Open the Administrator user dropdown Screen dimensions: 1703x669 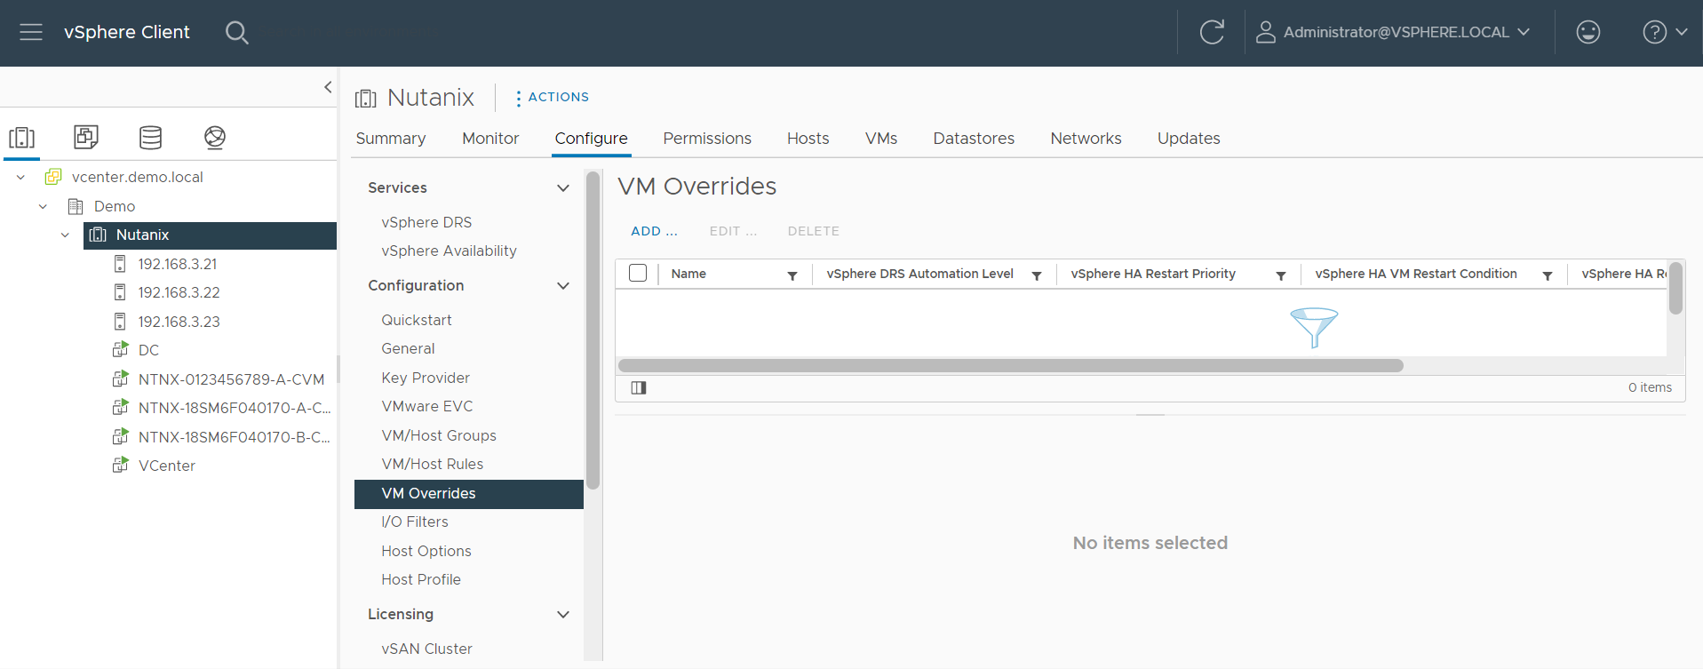click(x=1393, y=33)
